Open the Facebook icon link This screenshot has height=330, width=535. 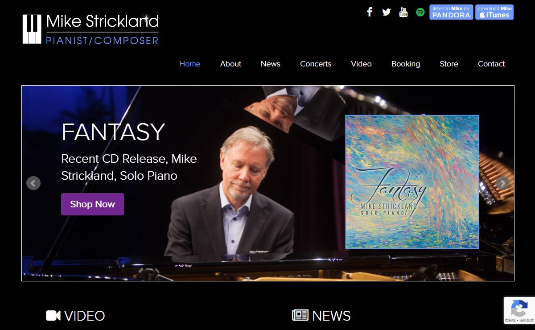[370, 12]
